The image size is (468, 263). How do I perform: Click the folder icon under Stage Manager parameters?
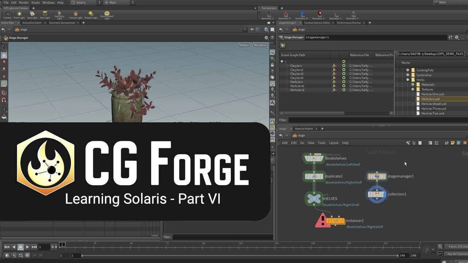(x=283, y=45)
